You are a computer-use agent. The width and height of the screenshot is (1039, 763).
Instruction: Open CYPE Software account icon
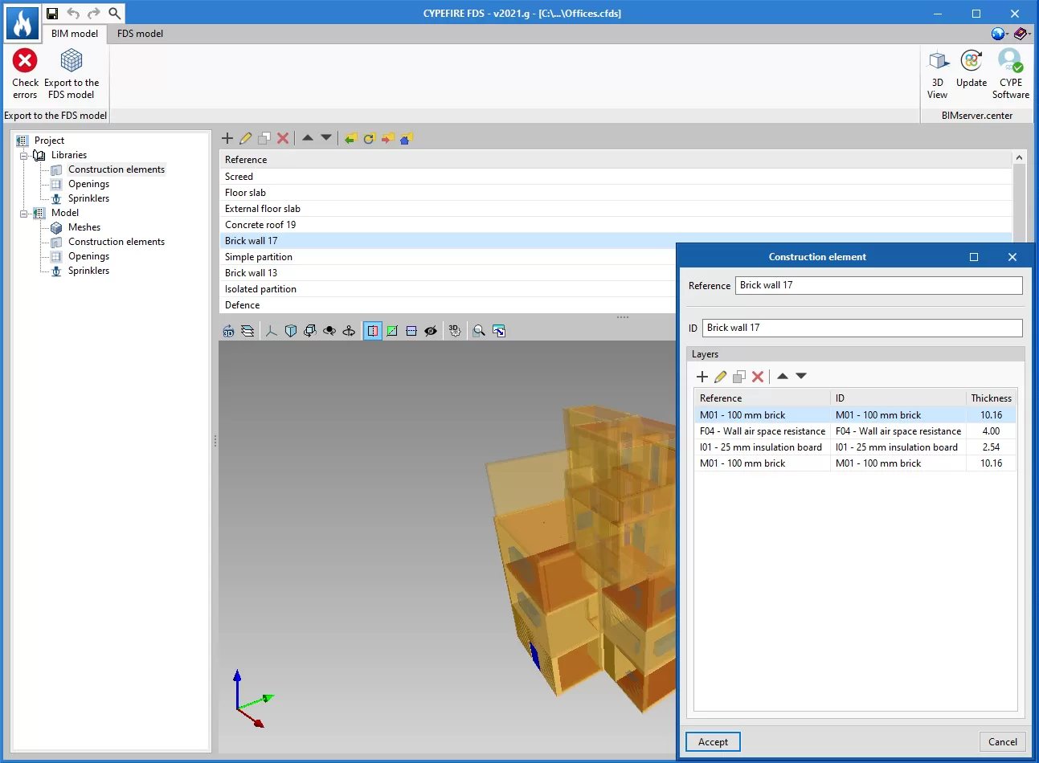(x=1010, y=60)
